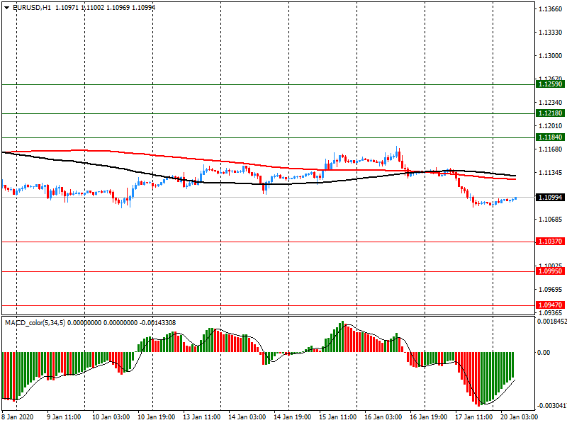567x425 pixels.
Task: Click the 10 Jan 19:00 time label
Action: (156, 418)
